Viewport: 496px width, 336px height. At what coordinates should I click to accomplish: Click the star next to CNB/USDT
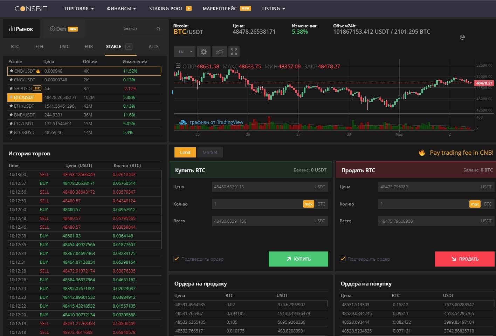pos(11,71)
